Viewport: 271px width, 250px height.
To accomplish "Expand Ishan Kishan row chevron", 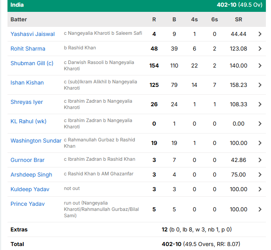I will click(260, 85).
